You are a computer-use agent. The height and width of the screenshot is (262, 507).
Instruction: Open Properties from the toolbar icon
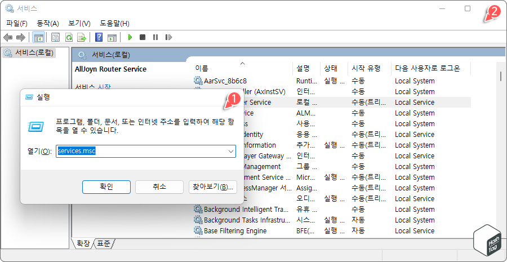[56, 38]
